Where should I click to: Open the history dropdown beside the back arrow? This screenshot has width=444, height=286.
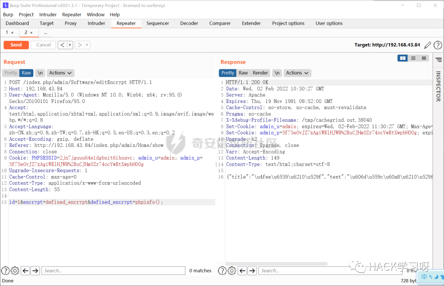point(70,45)
